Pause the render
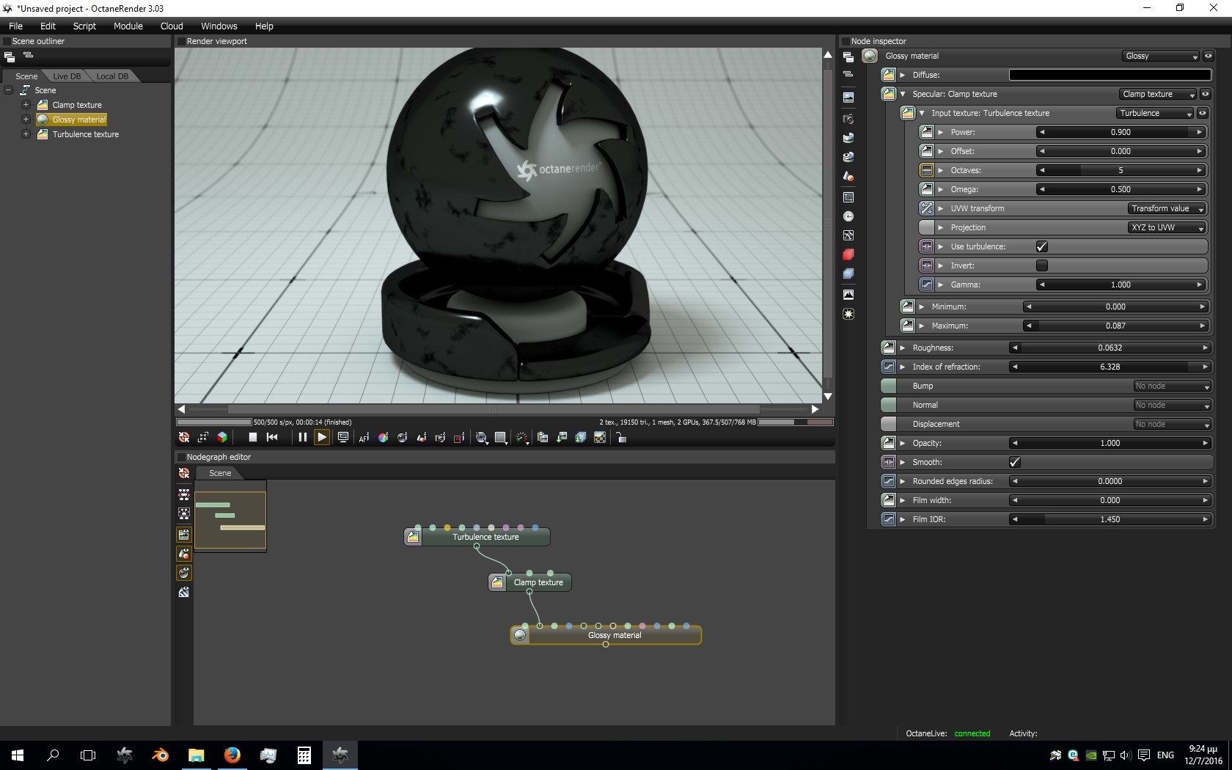This screenshot has width=1232, height=770. click(x=302, y=437)
